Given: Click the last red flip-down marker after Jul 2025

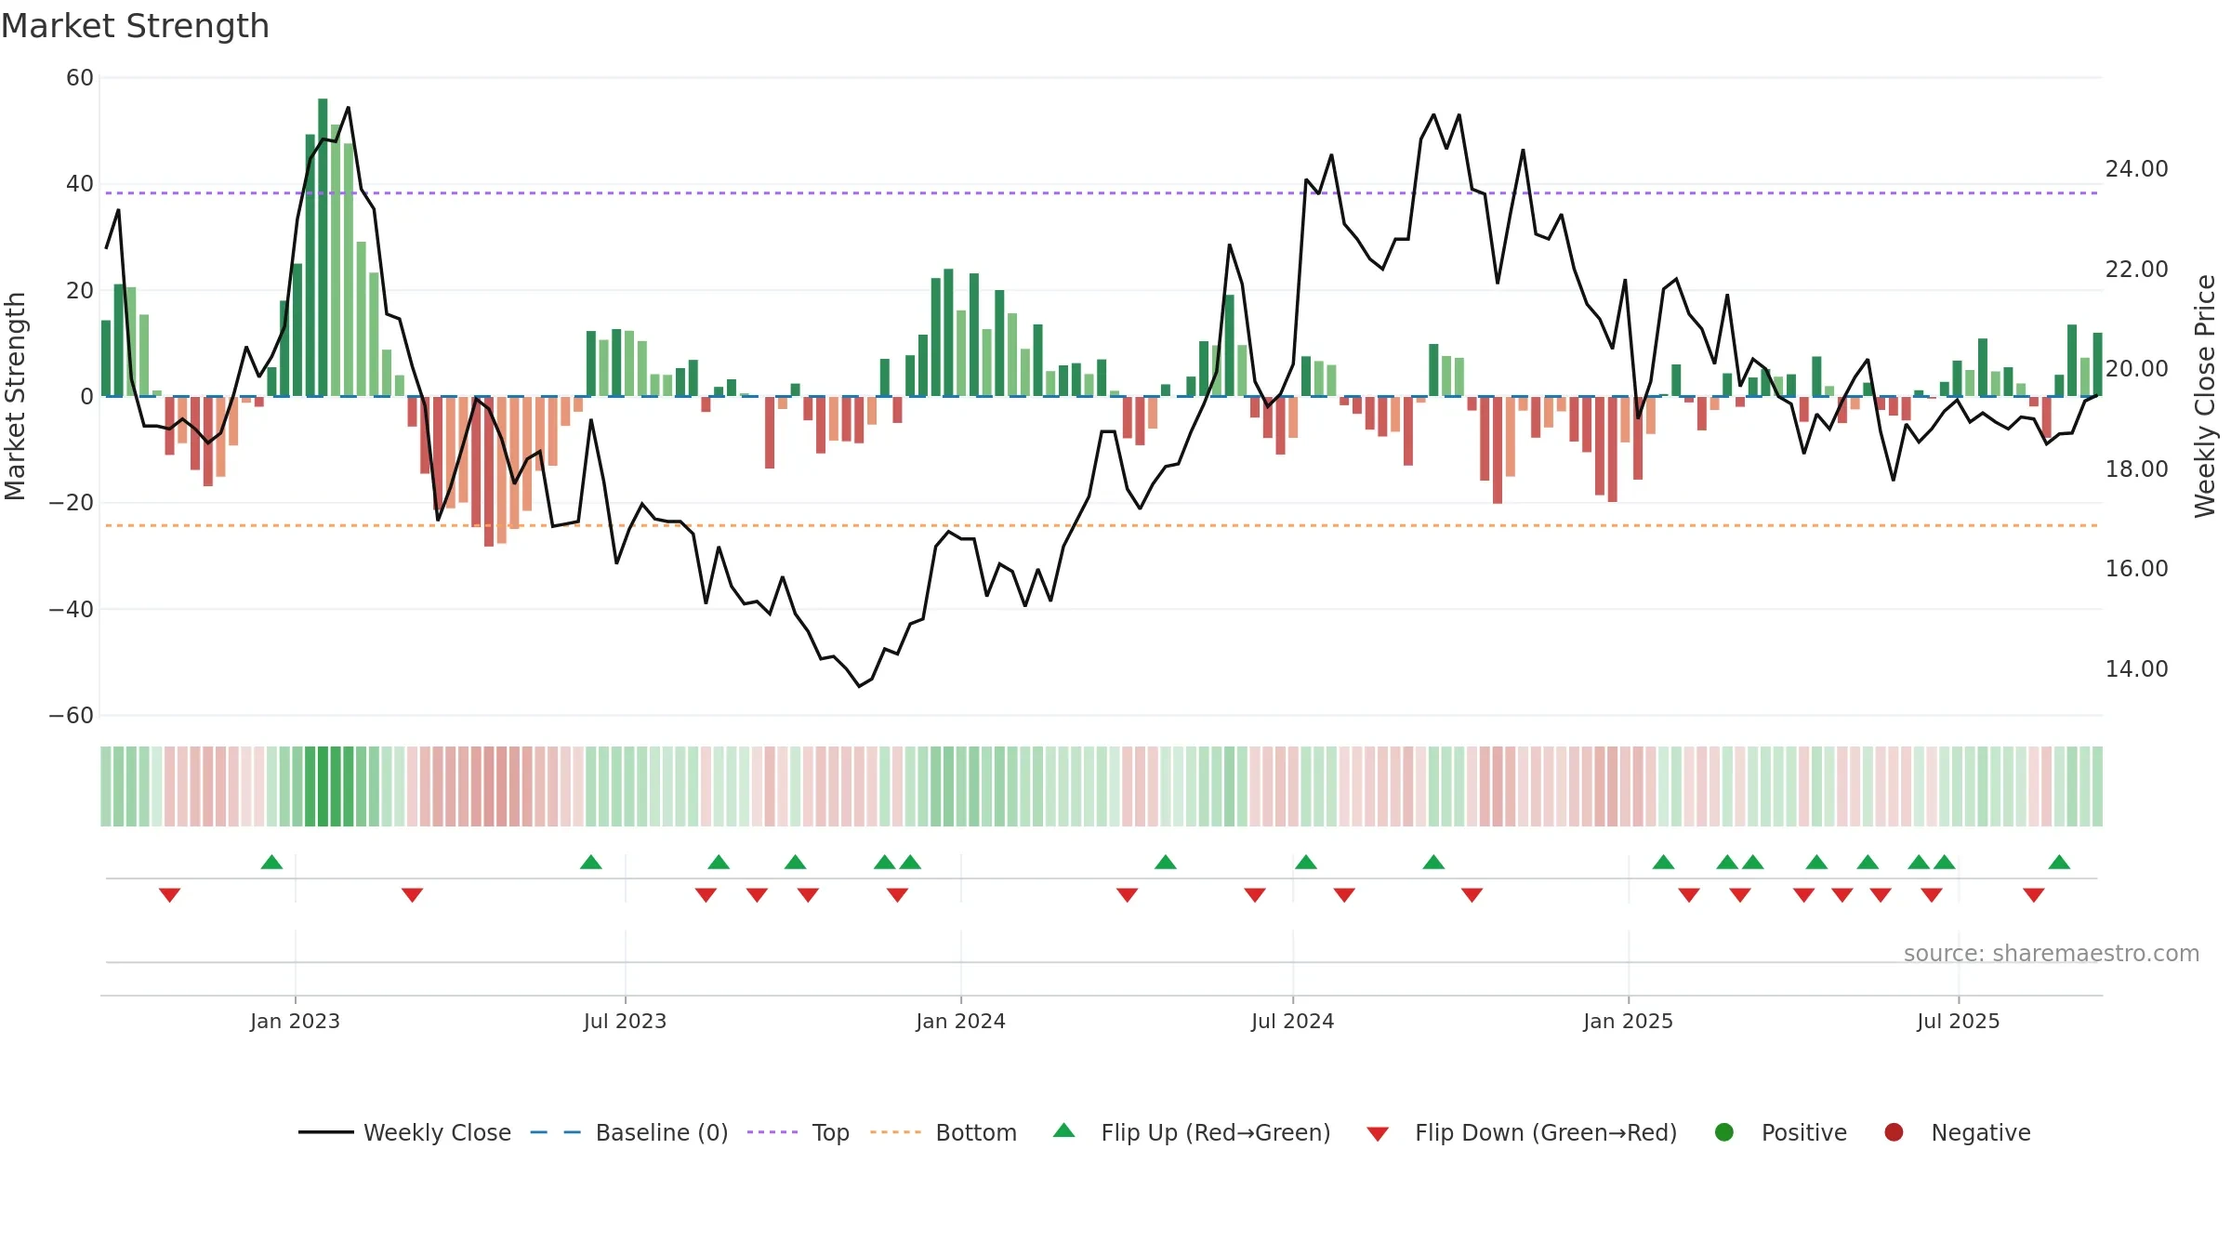Looking at the screenshot, I should click(2034, 894).
